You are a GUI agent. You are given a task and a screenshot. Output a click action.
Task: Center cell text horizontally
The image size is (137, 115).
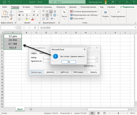click(x=47, y=15)
